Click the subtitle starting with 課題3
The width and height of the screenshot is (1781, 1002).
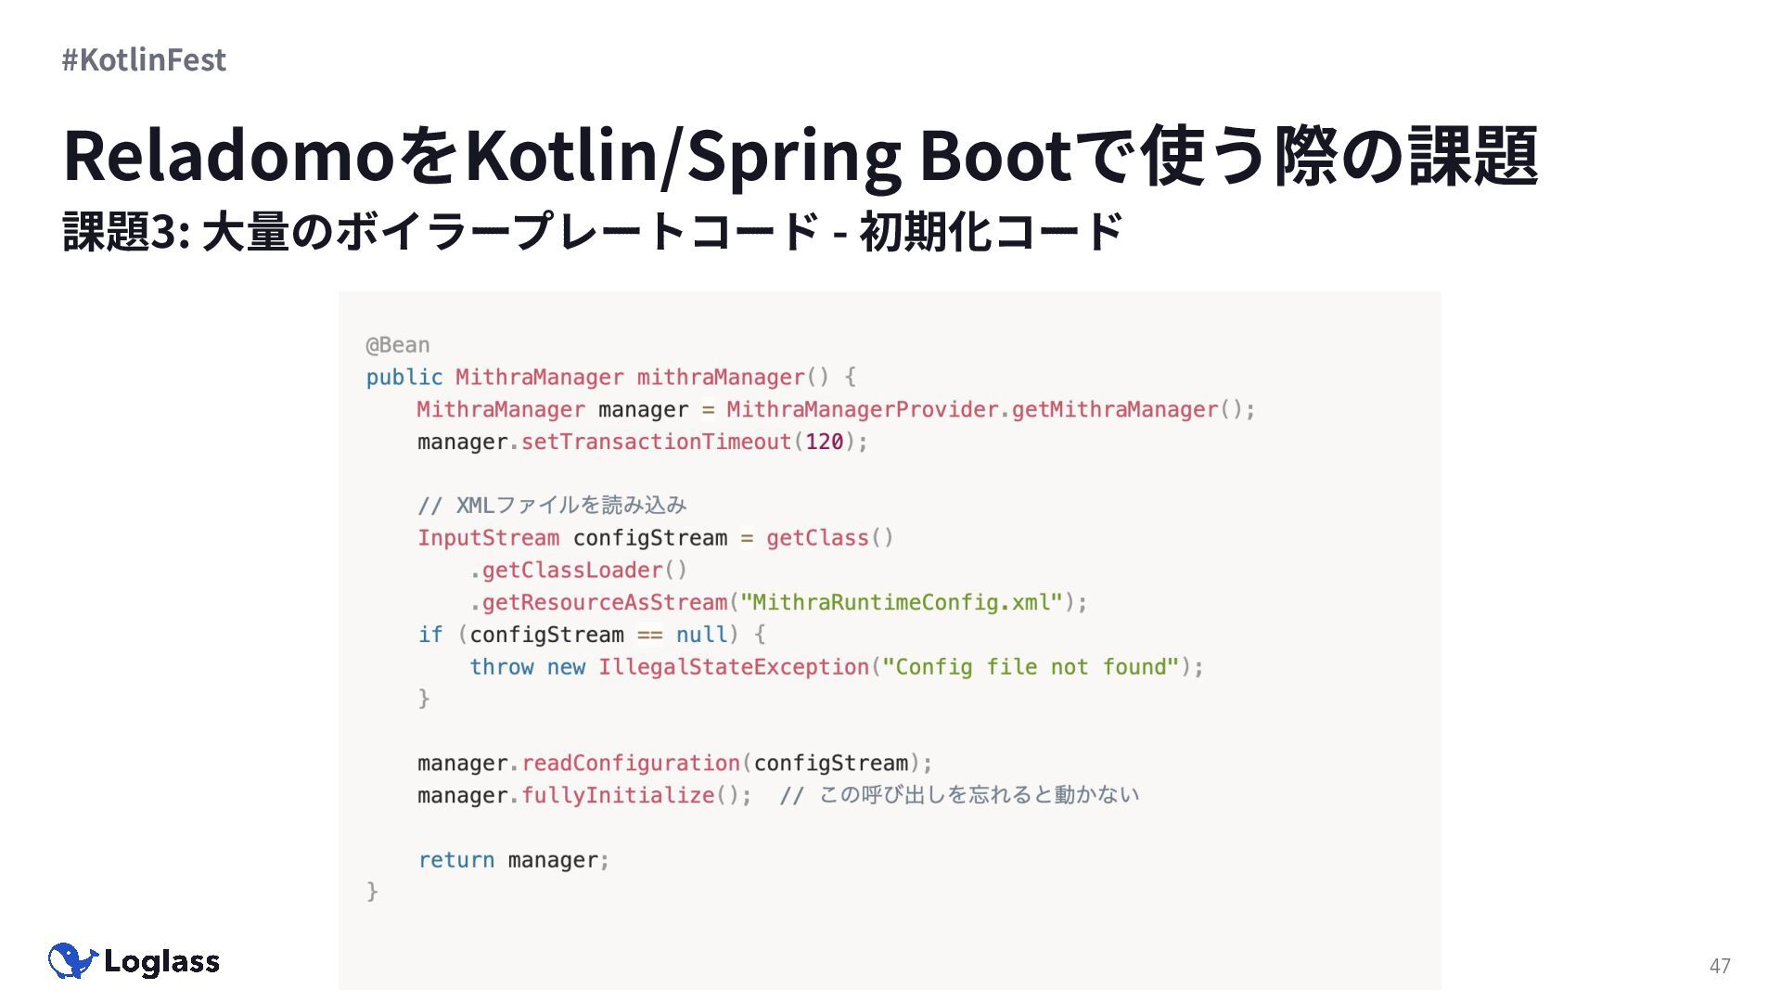tap(593, 231)
